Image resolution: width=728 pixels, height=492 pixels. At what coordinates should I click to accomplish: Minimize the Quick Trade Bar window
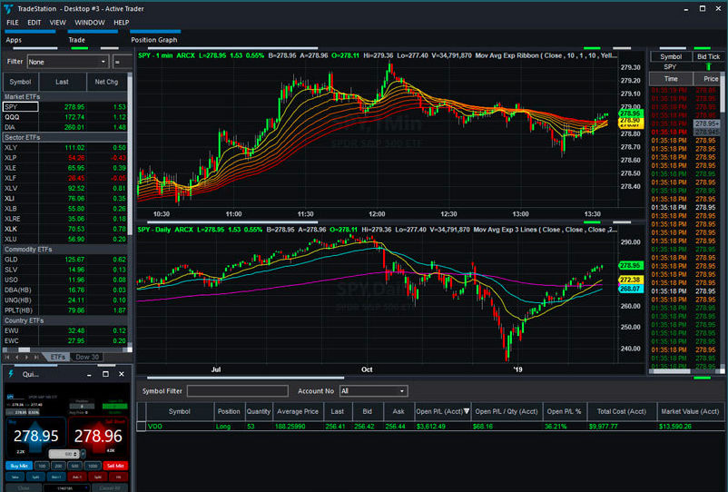[x=89, y=374]
